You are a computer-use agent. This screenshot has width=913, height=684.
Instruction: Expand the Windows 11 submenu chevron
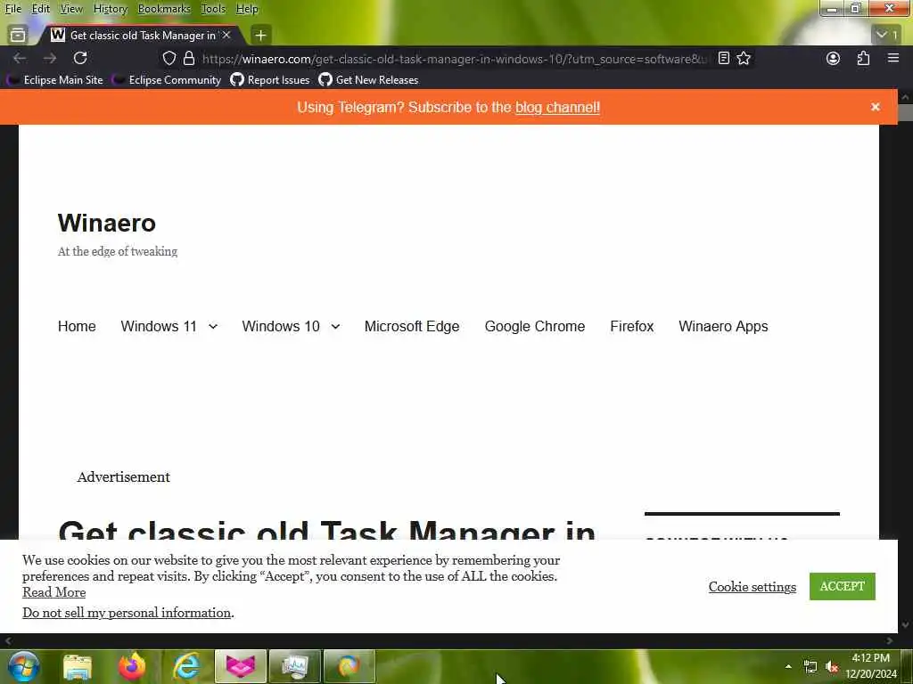click(x=213, y=326)
